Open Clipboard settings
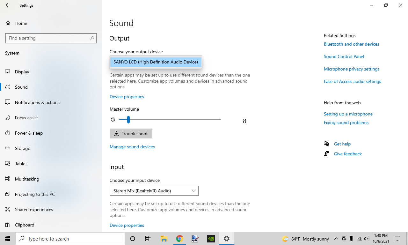 point(51,225)
